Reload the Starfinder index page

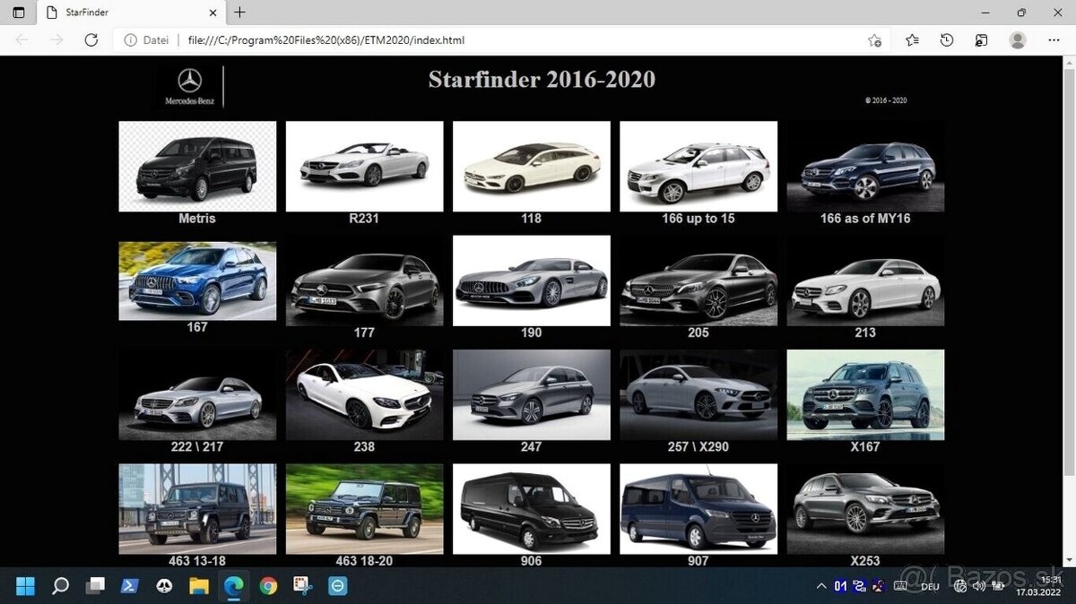tap(90, 40)
